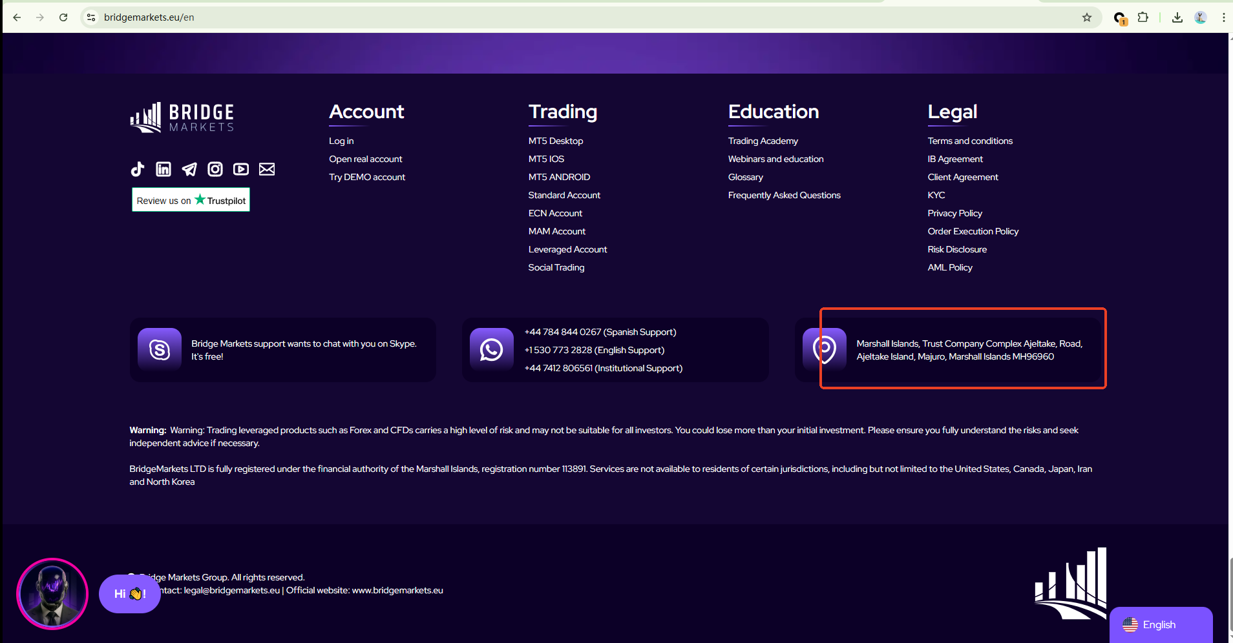Open the TikTok social icon
1233x643 pixels.
coord(137,169)
